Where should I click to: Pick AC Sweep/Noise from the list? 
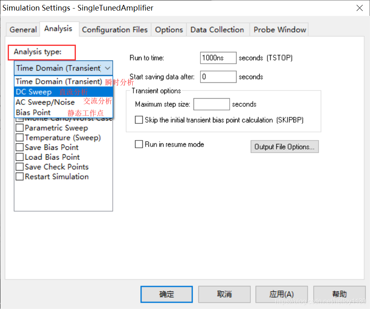[x=63, y=102]
